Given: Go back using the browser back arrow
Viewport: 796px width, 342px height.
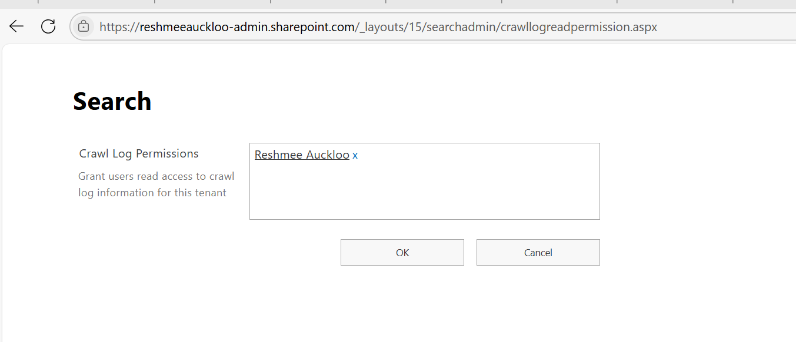Looking at the screenshot, I should 16,26.
